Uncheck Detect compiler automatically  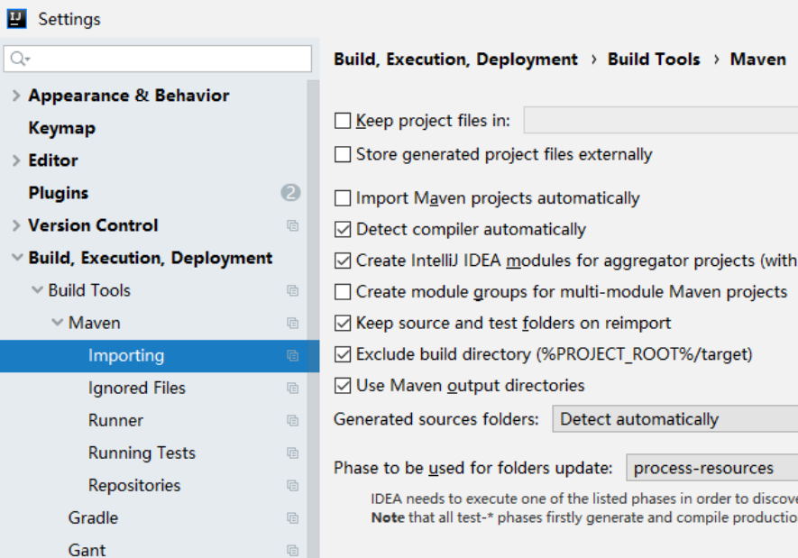click(x=343, y=230)
